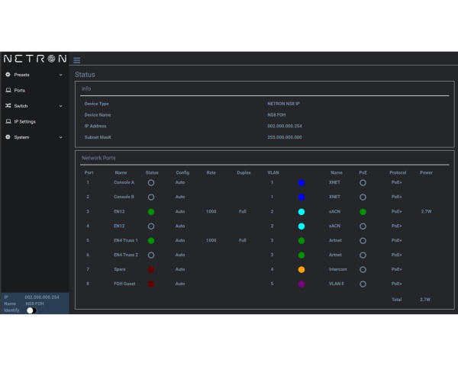Image resolution: width=458 pixels, height=366 pixels.
Task: Click the Intercom VLAN name
Action: click(x=337, y=269)
